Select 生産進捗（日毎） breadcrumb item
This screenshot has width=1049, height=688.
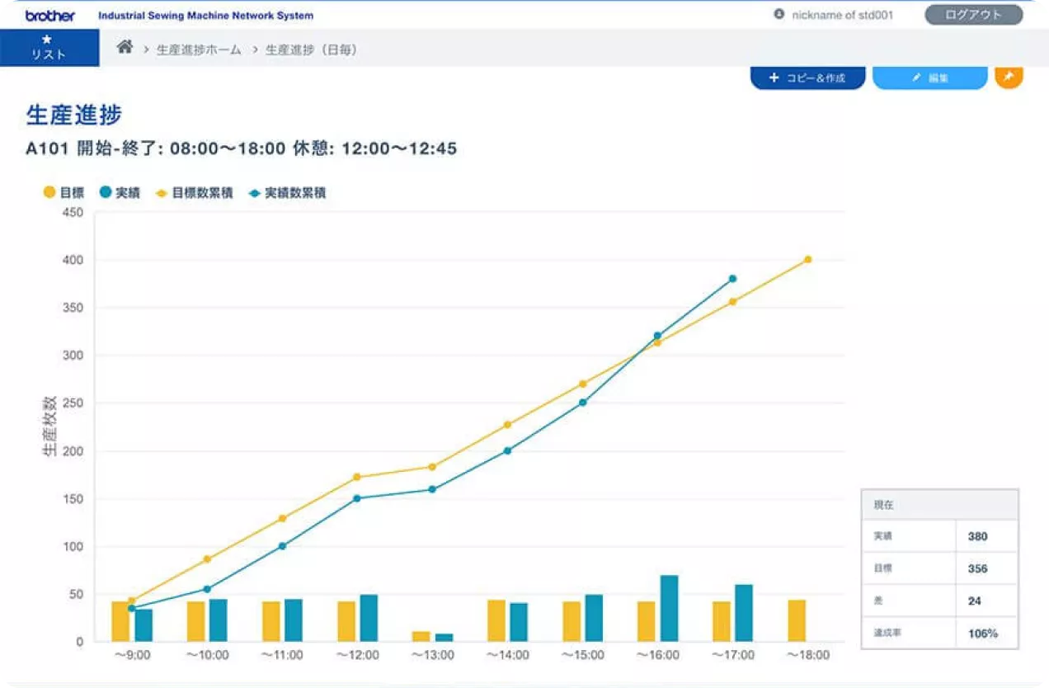311,49
